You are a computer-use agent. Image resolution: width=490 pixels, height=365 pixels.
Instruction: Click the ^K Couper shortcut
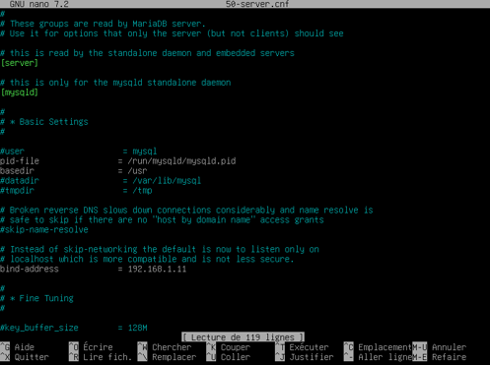point(228,347)
